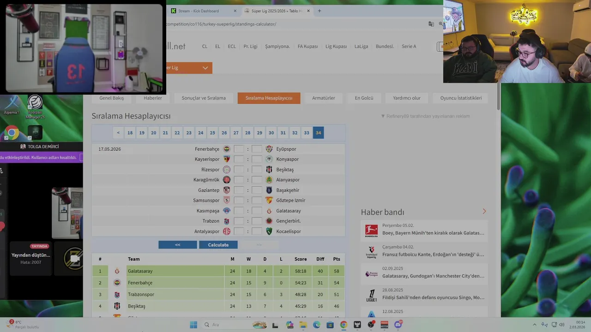The image size is (591, 332).
Task: Open the Windows Start menu
Action: pyautogui.click(x=193, y=325)
